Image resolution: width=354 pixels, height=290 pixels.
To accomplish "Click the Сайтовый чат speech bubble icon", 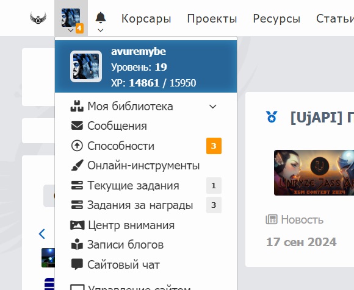I will point(77,264).
